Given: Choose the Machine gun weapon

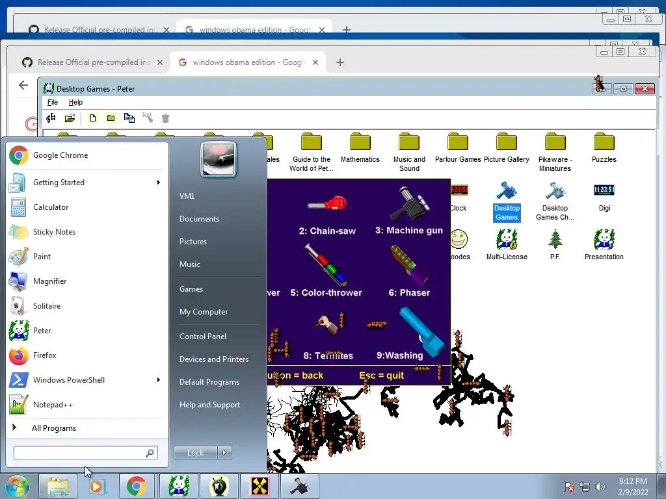Looking at the screenshot, I should [x=409, y=211].
